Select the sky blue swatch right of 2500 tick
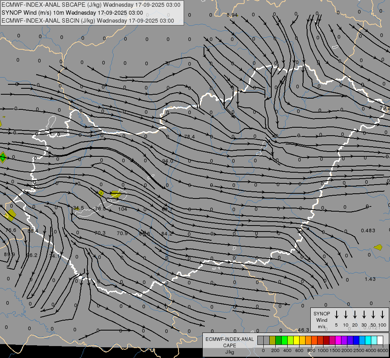This screenshot has width=390, height=358. (362, 340)
